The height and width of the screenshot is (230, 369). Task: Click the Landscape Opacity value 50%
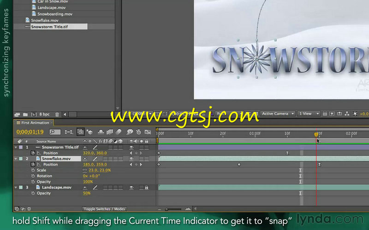point(87,193)
